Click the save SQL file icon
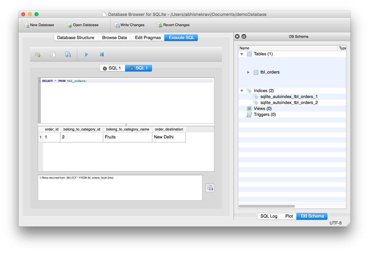This screenshot has width=369, height=253. click(x=68, y=55)
